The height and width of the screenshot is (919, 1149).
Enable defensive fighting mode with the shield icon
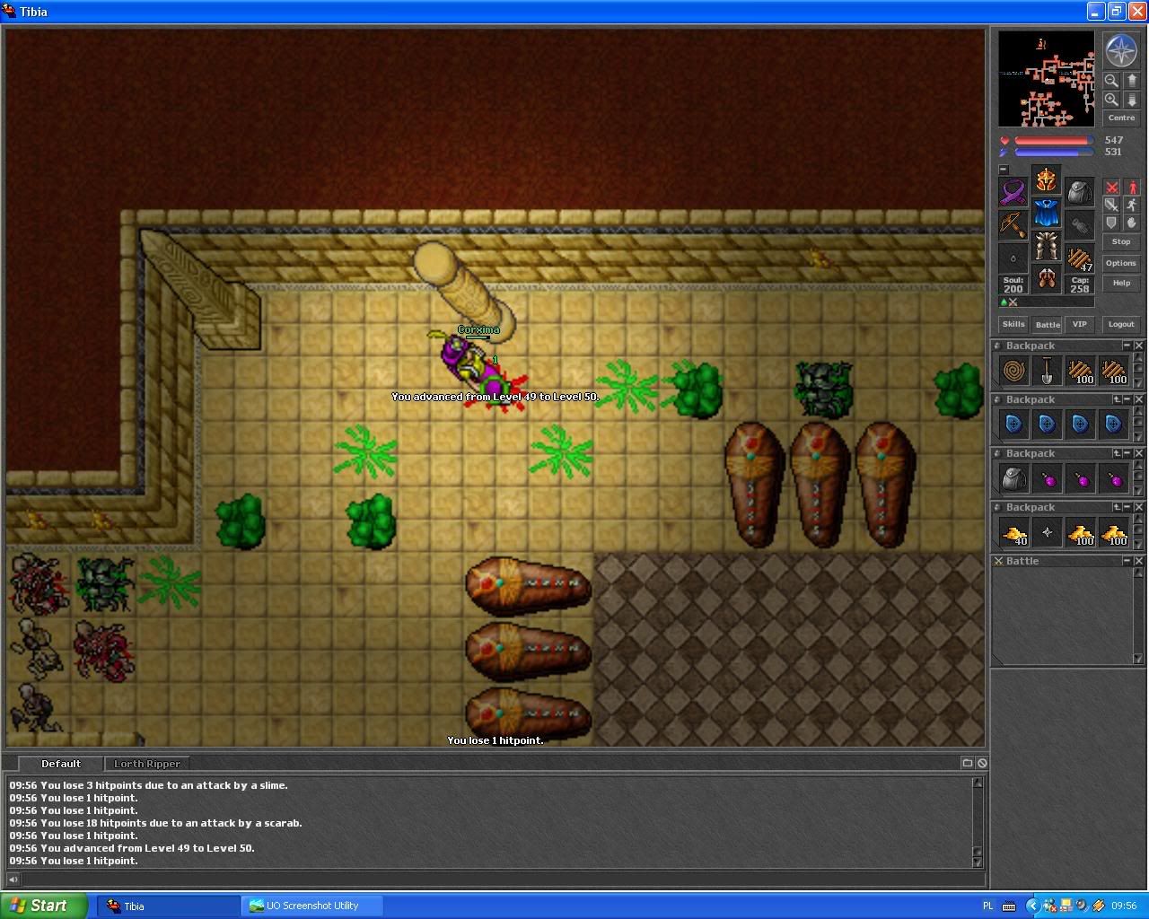click(x=1111, y=223)
